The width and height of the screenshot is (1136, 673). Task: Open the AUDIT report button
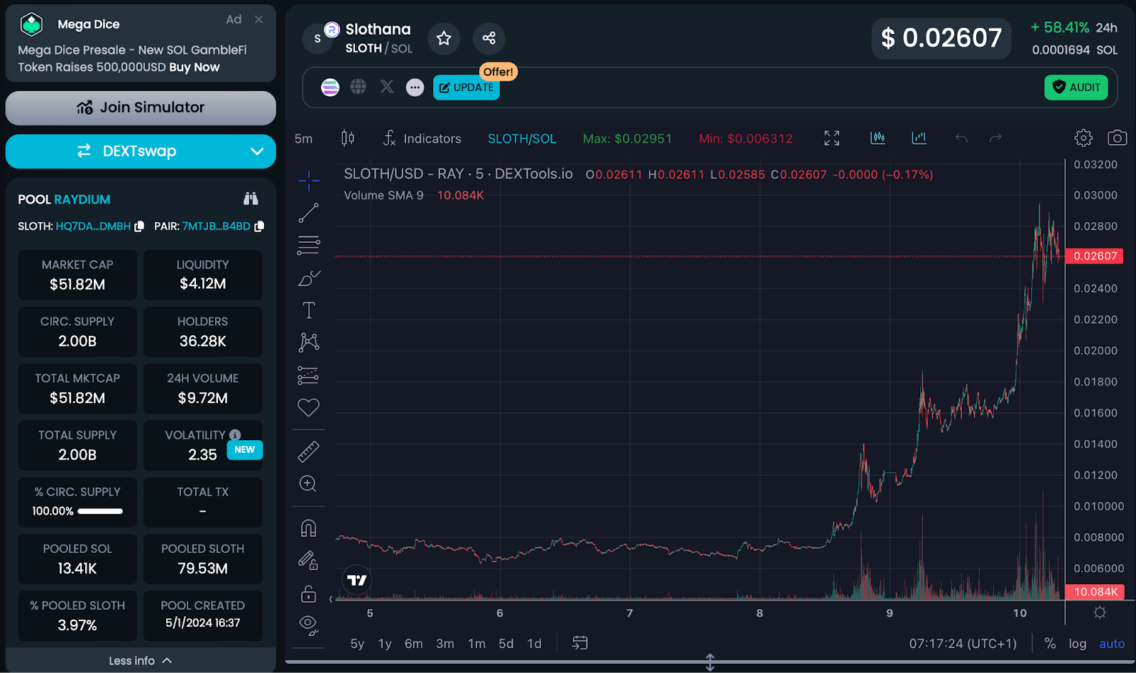click(x=1076, y=87)
